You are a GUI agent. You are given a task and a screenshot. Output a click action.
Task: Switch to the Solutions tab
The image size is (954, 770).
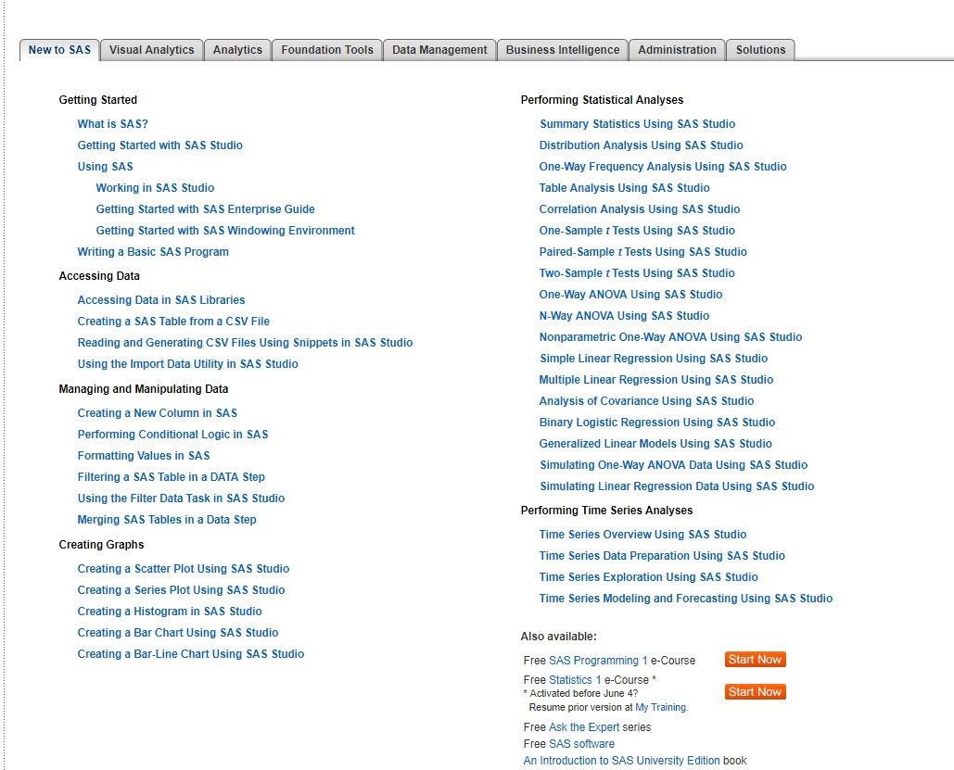(x=760, y=50)
